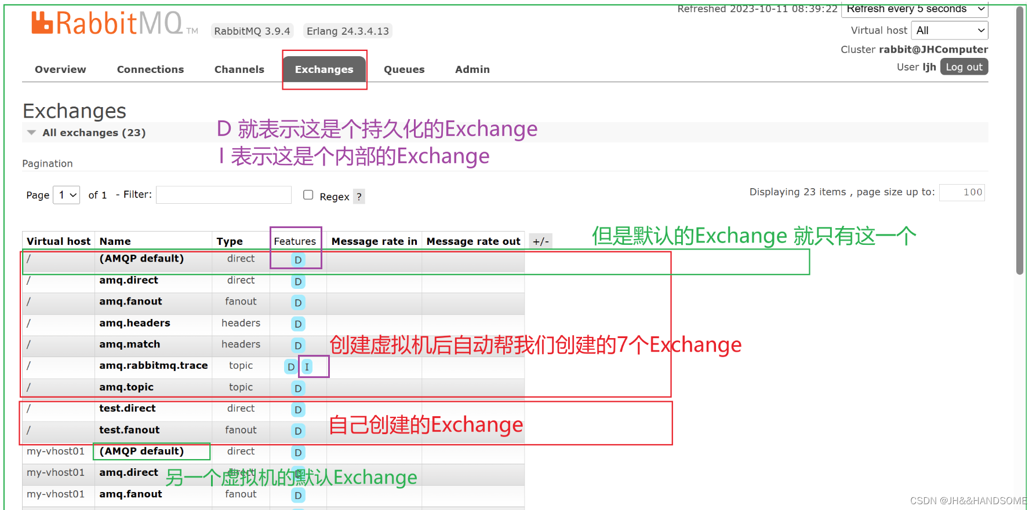Edit the page size field
1036x510 pixels.
[962, 192]
